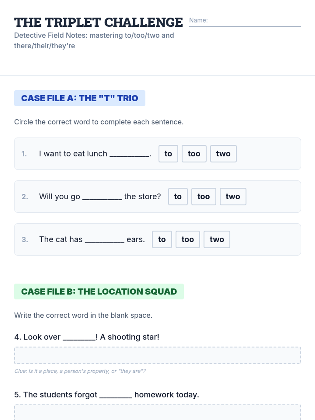The height and width of the screenshot is (420, 315).
Task: Click the Case File A heading
Action: (80, 98)
